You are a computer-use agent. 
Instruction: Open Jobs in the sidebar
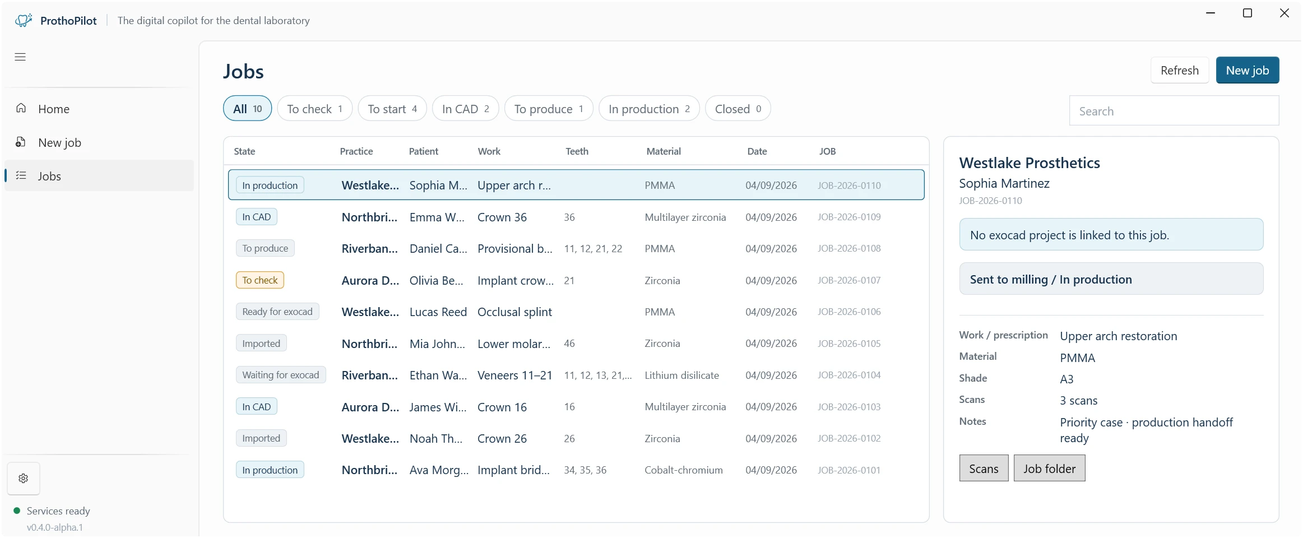[x=99, y=176]
